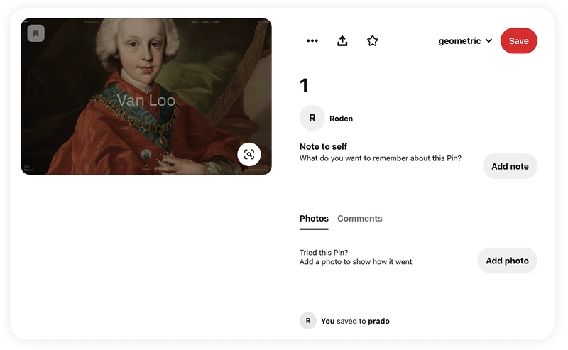The image size is (568, 350).
Task: Switch to the Comments tab
Action: (360, 219)
